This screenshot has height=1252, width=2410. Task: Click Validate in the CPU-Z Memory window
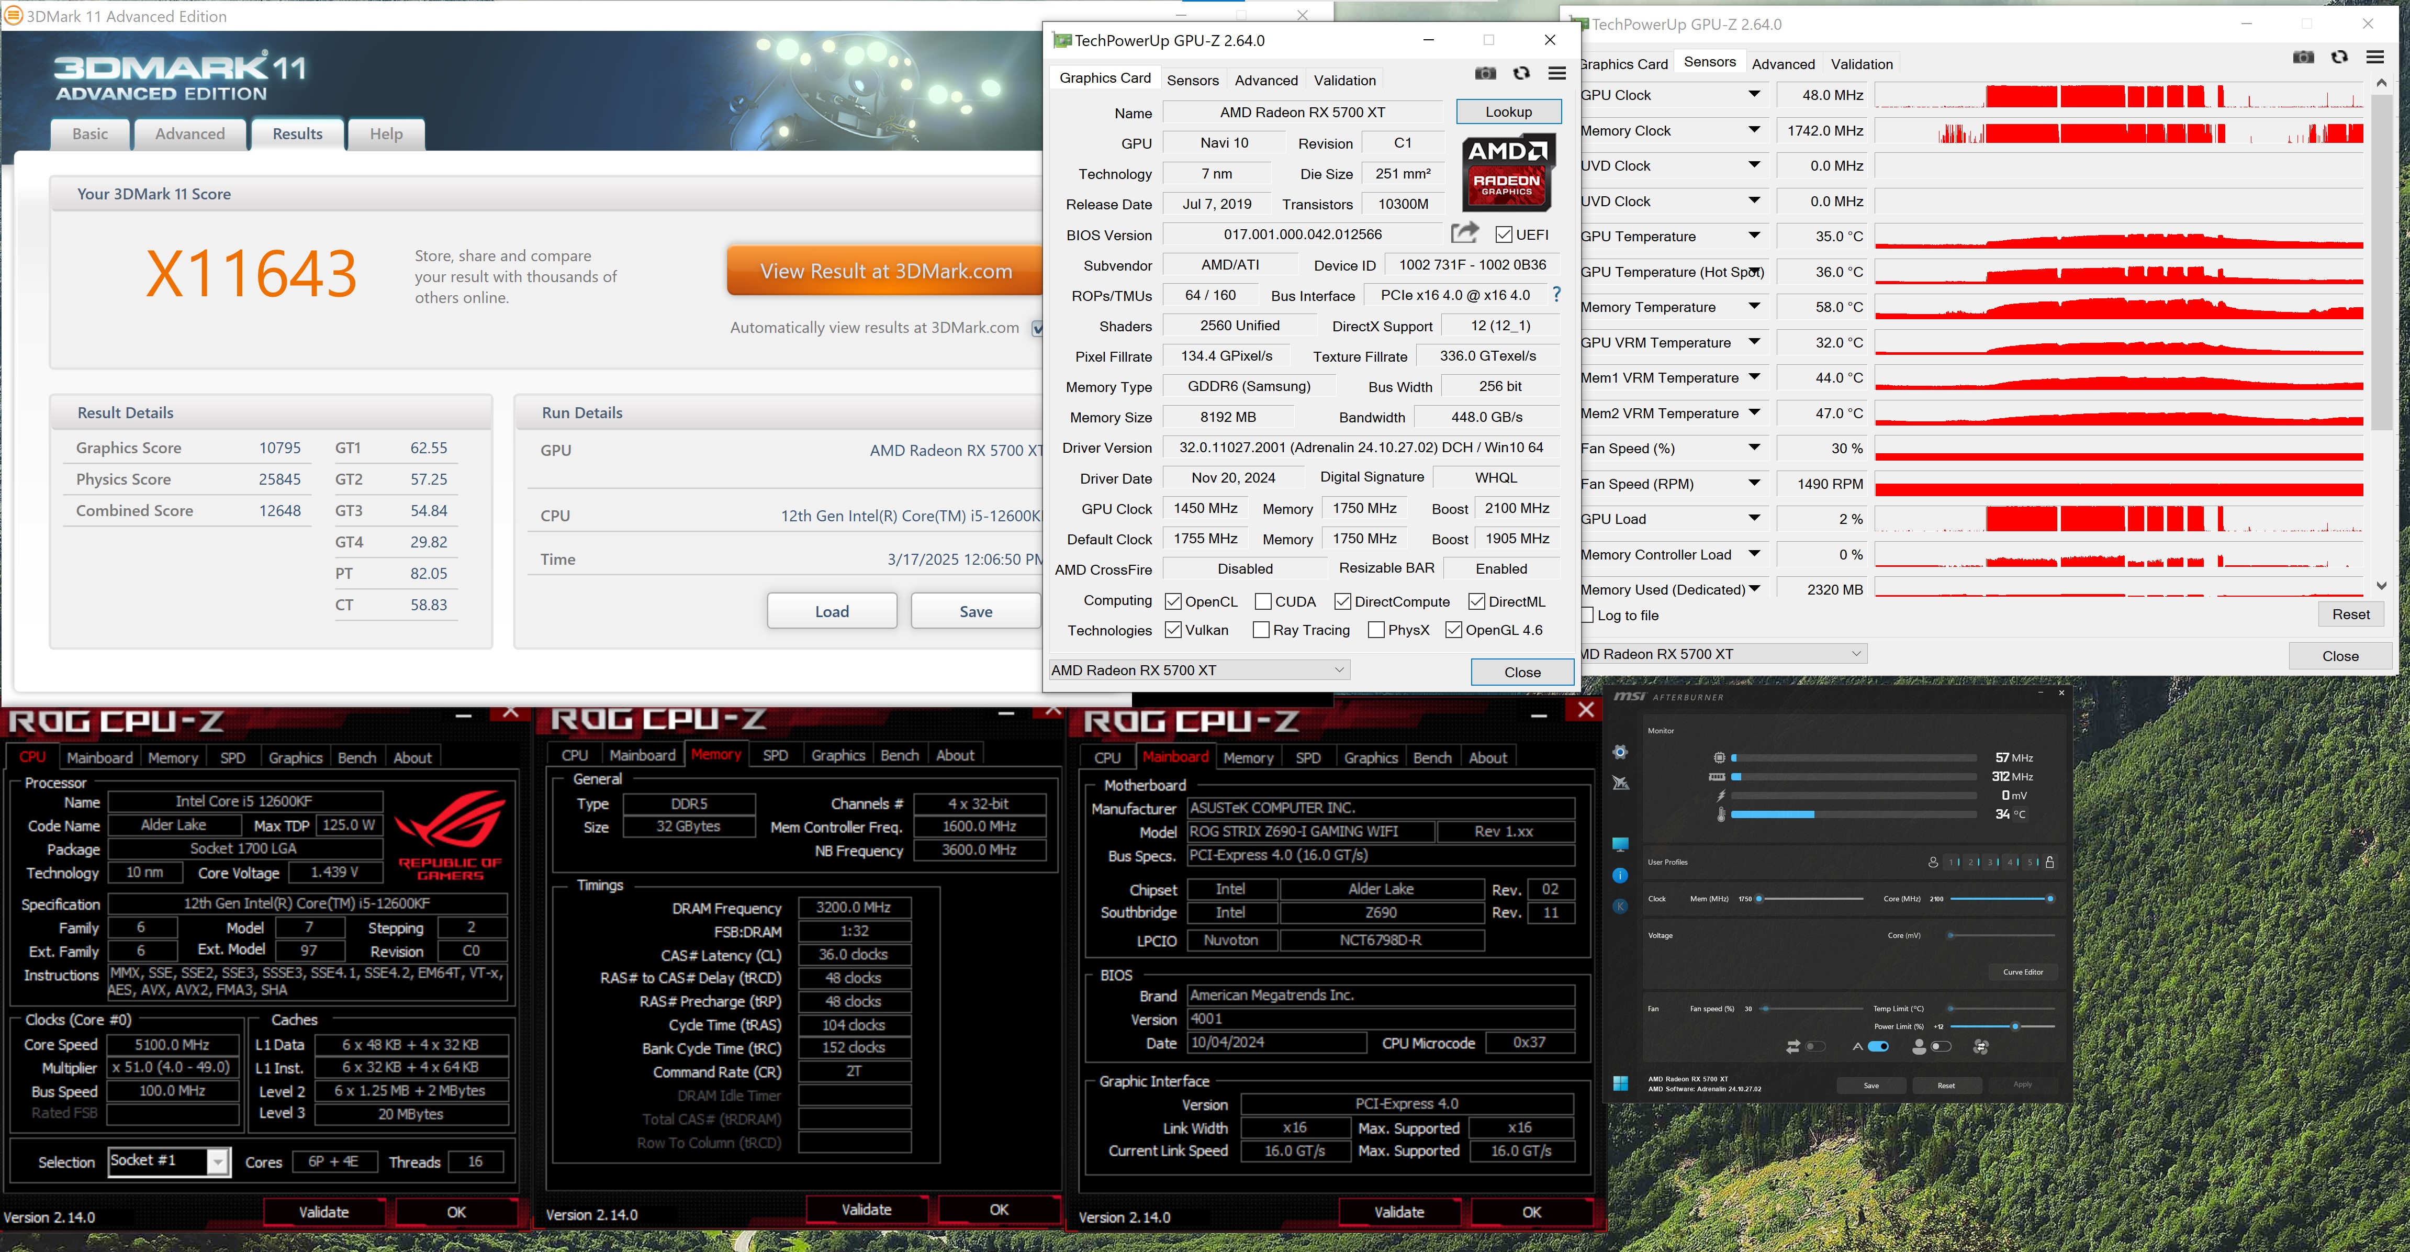(866, 1210)
